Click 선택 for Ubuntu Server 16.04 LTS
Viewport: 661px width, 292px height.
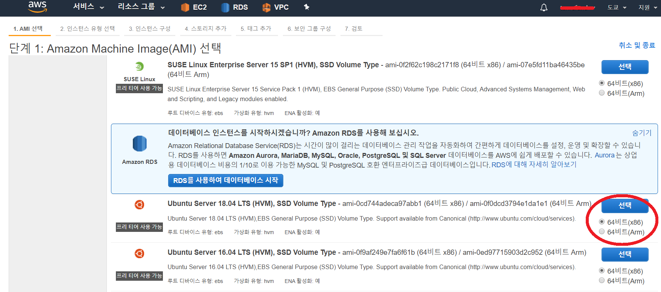tap(625, 254)
